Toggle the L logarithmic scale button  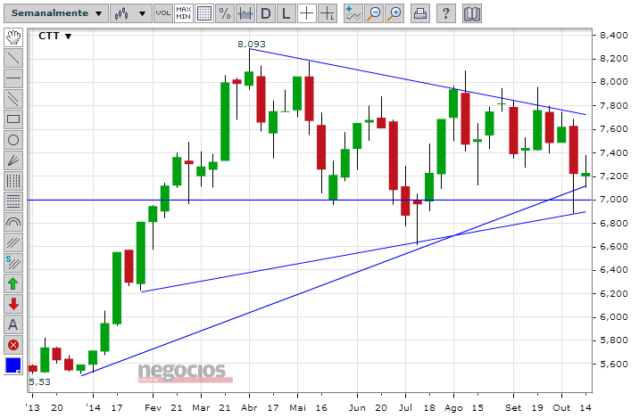coord(286,13)
